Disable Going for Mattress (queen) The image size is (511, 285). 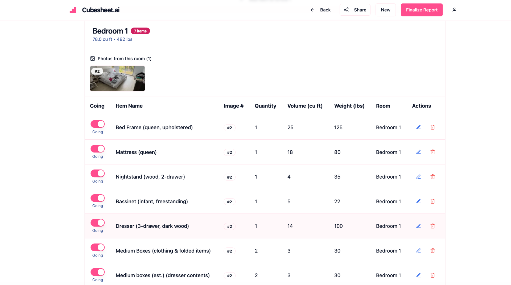(x=97, y=149)
